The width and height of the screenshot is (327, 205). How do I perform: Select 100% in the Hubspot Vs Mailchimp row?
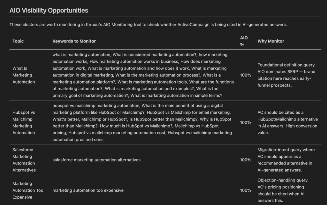246,122
